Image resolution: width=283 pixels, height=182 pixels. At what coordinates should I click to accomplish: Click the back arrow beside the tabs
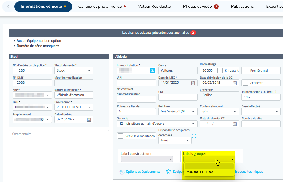pos(8,7)
